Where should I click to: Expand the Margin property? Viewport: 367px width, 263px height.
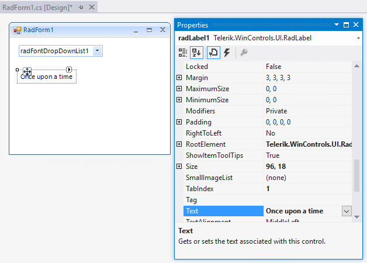tap(179, 78)
